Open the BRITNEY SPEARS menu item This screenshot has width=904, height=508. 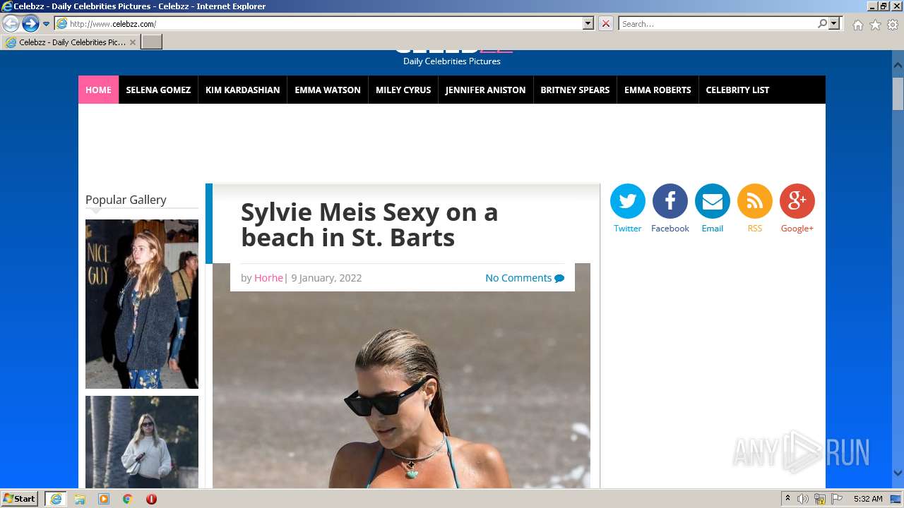tap(575, 90)
